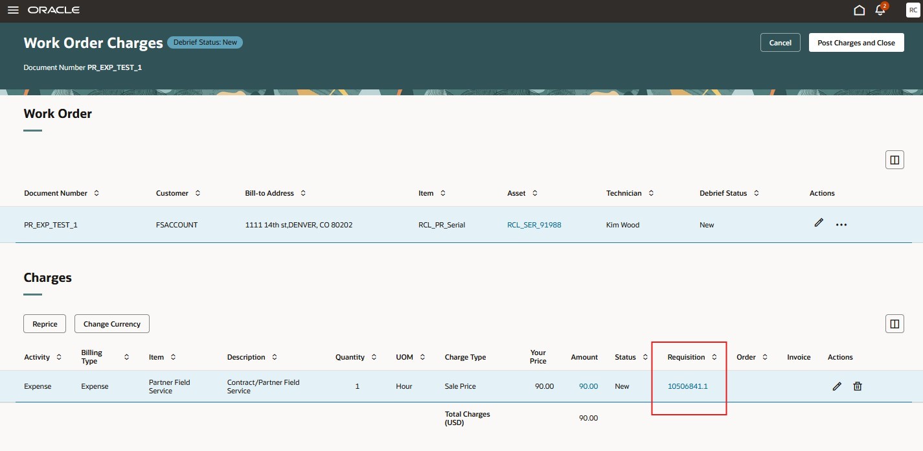Edit work order PR_EXP_TEST_1 with pencil icon
The height and width of the screenshot is (451, 923).
coord(819,223)
